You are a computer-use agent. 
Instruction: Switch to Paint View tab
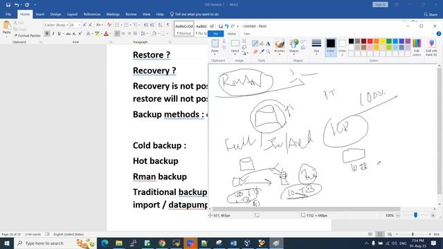[247, 34]
